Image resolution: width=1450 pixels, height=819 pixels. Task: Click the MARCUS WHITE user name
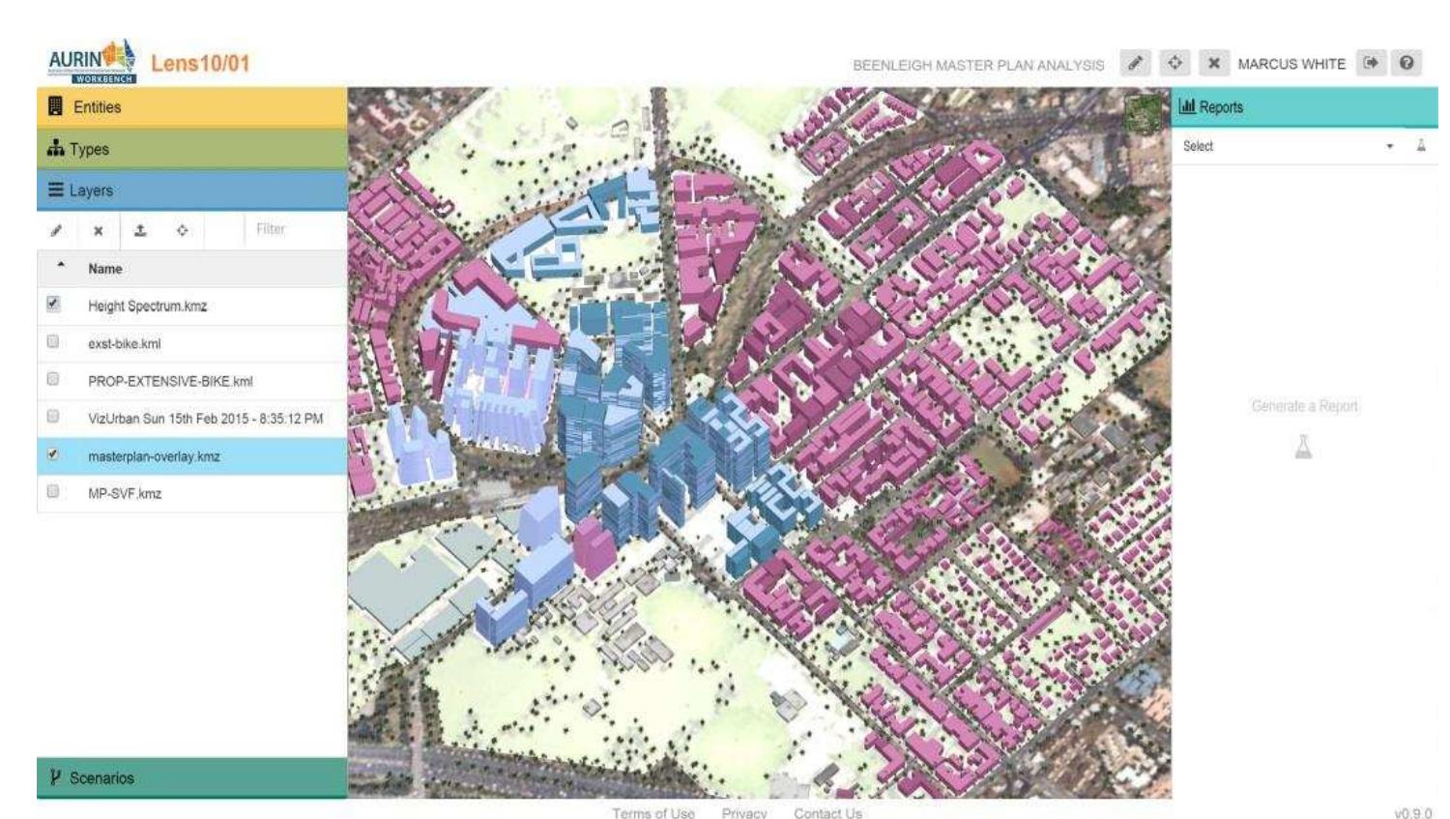(1291, 64)
